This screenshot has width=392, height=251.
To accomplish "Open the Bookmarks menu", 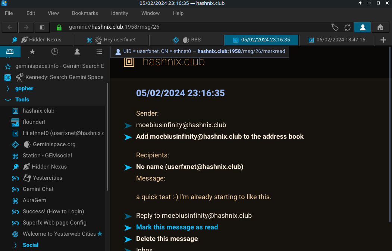I will pos(85,13).
